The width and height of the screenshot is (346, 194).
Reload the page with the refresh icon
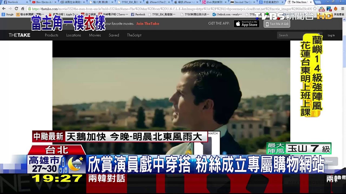(16, 9)
